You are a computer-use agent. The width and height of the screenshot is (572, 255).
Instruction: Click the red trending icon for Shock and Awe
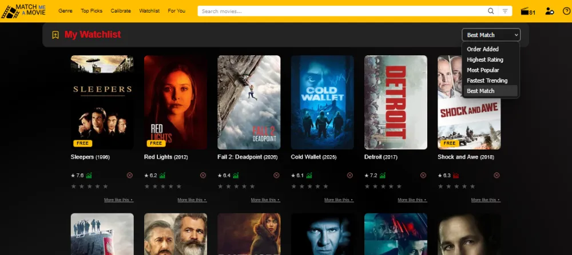click(x=456, y=175)
